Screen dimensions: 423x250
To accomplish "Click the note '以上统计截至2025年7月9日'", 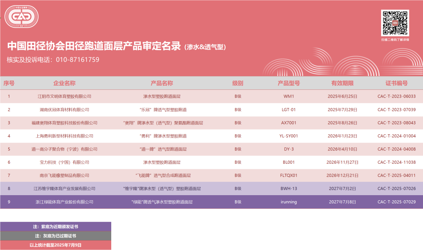I will 56,245.
